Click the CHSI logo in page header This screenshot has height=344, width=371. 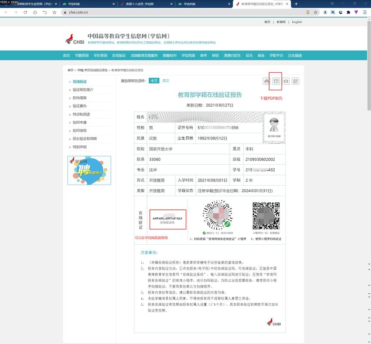pyautogui.click(x=75, y=39)
